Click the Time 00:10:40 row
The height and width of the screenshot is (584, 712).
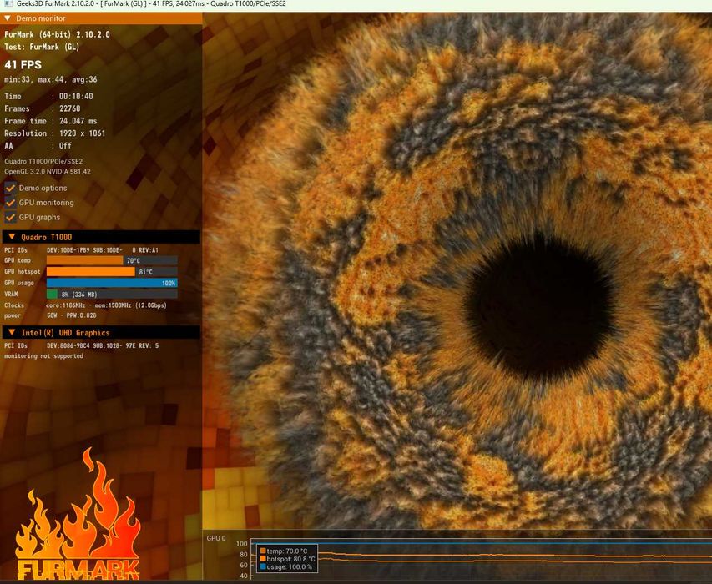pos(48,96)
